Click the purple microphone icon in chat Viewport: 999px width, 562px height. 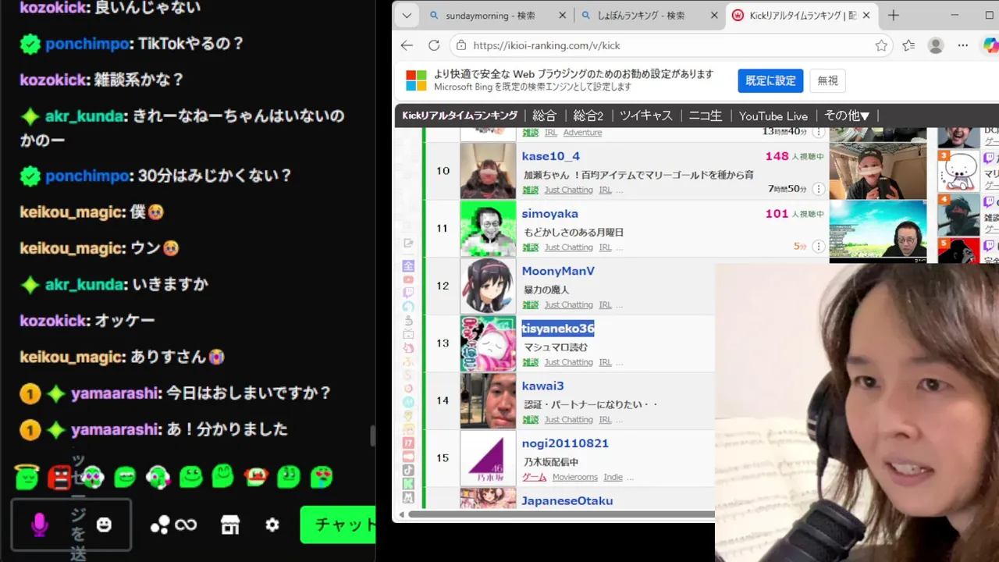point(39,525)
